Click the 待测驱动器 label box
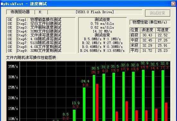The image size is (177, 121). click(20, 12)
